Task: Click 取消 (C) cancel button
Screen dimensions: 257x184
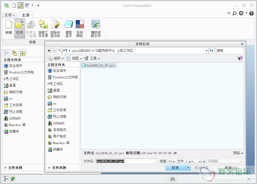Action: [231, 168]
